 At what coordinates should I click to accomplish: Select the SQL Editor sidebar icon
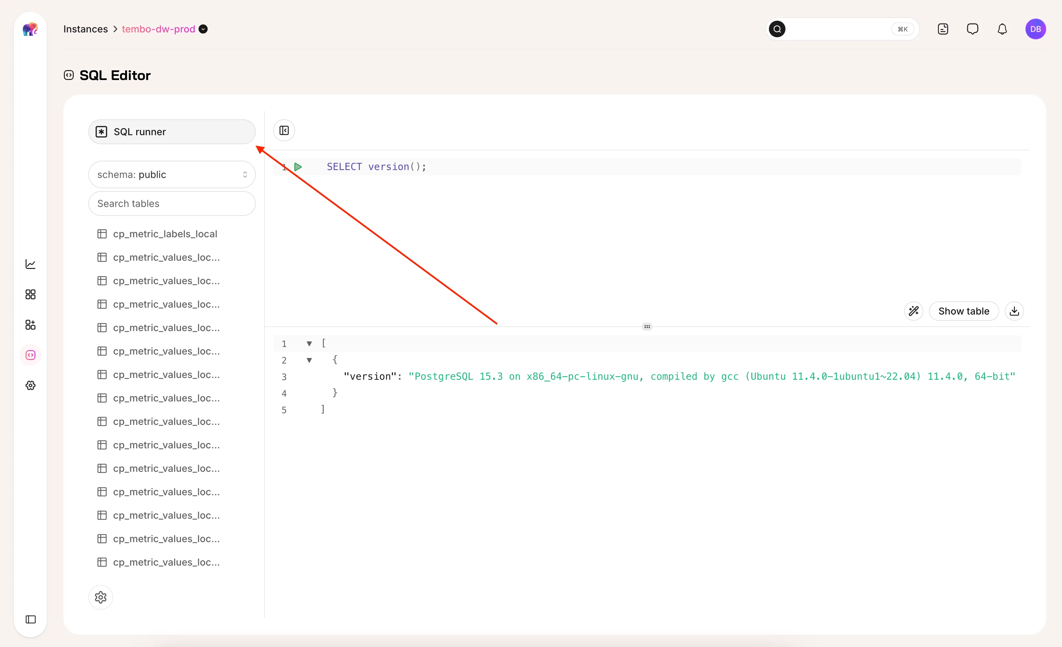coord(30,355)
